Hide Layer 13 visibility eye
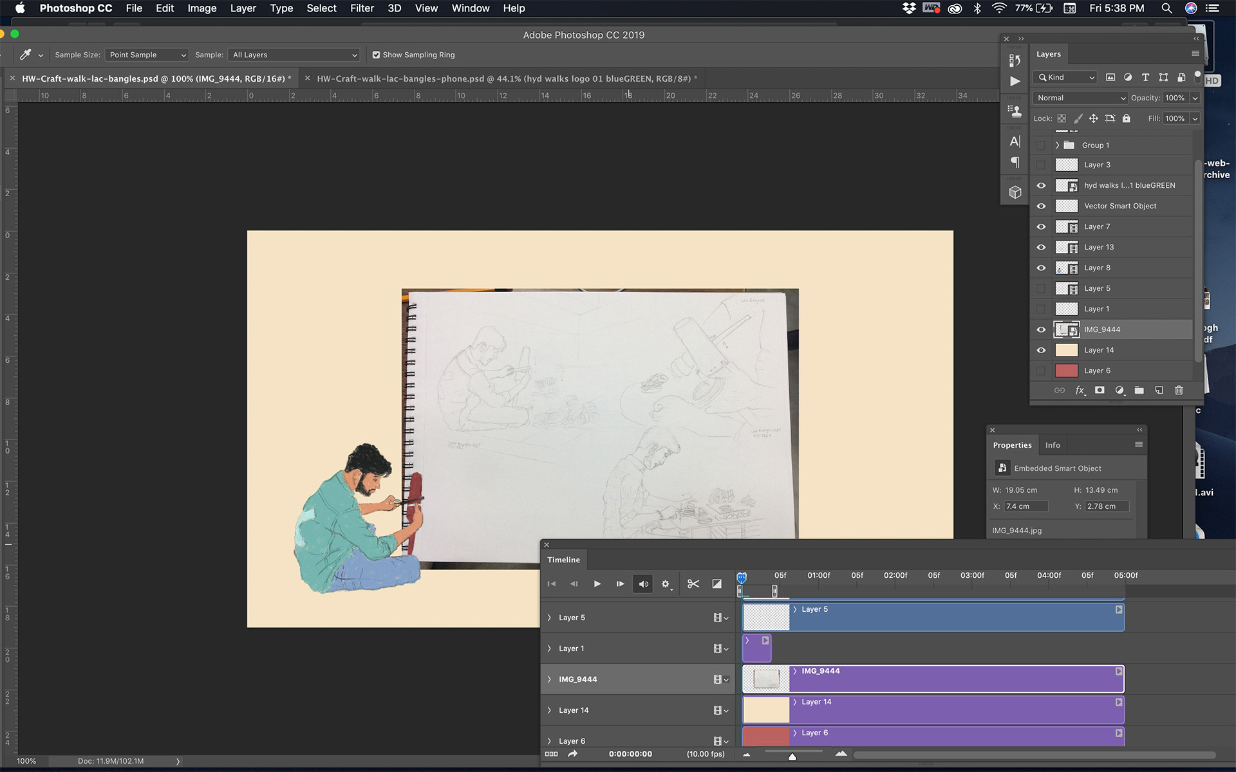The height and width of the screenshot is (772, 1236). pos(1041,247)
